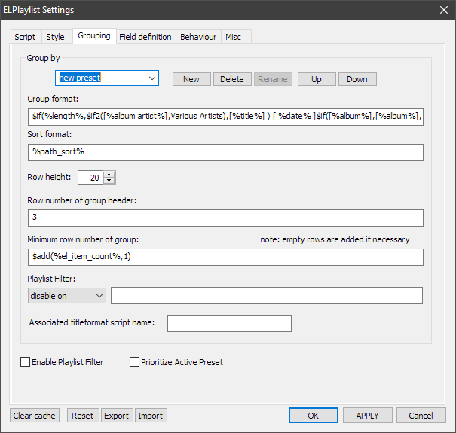Open the 'disable on' filter dropdown

[x=99, y=296]
